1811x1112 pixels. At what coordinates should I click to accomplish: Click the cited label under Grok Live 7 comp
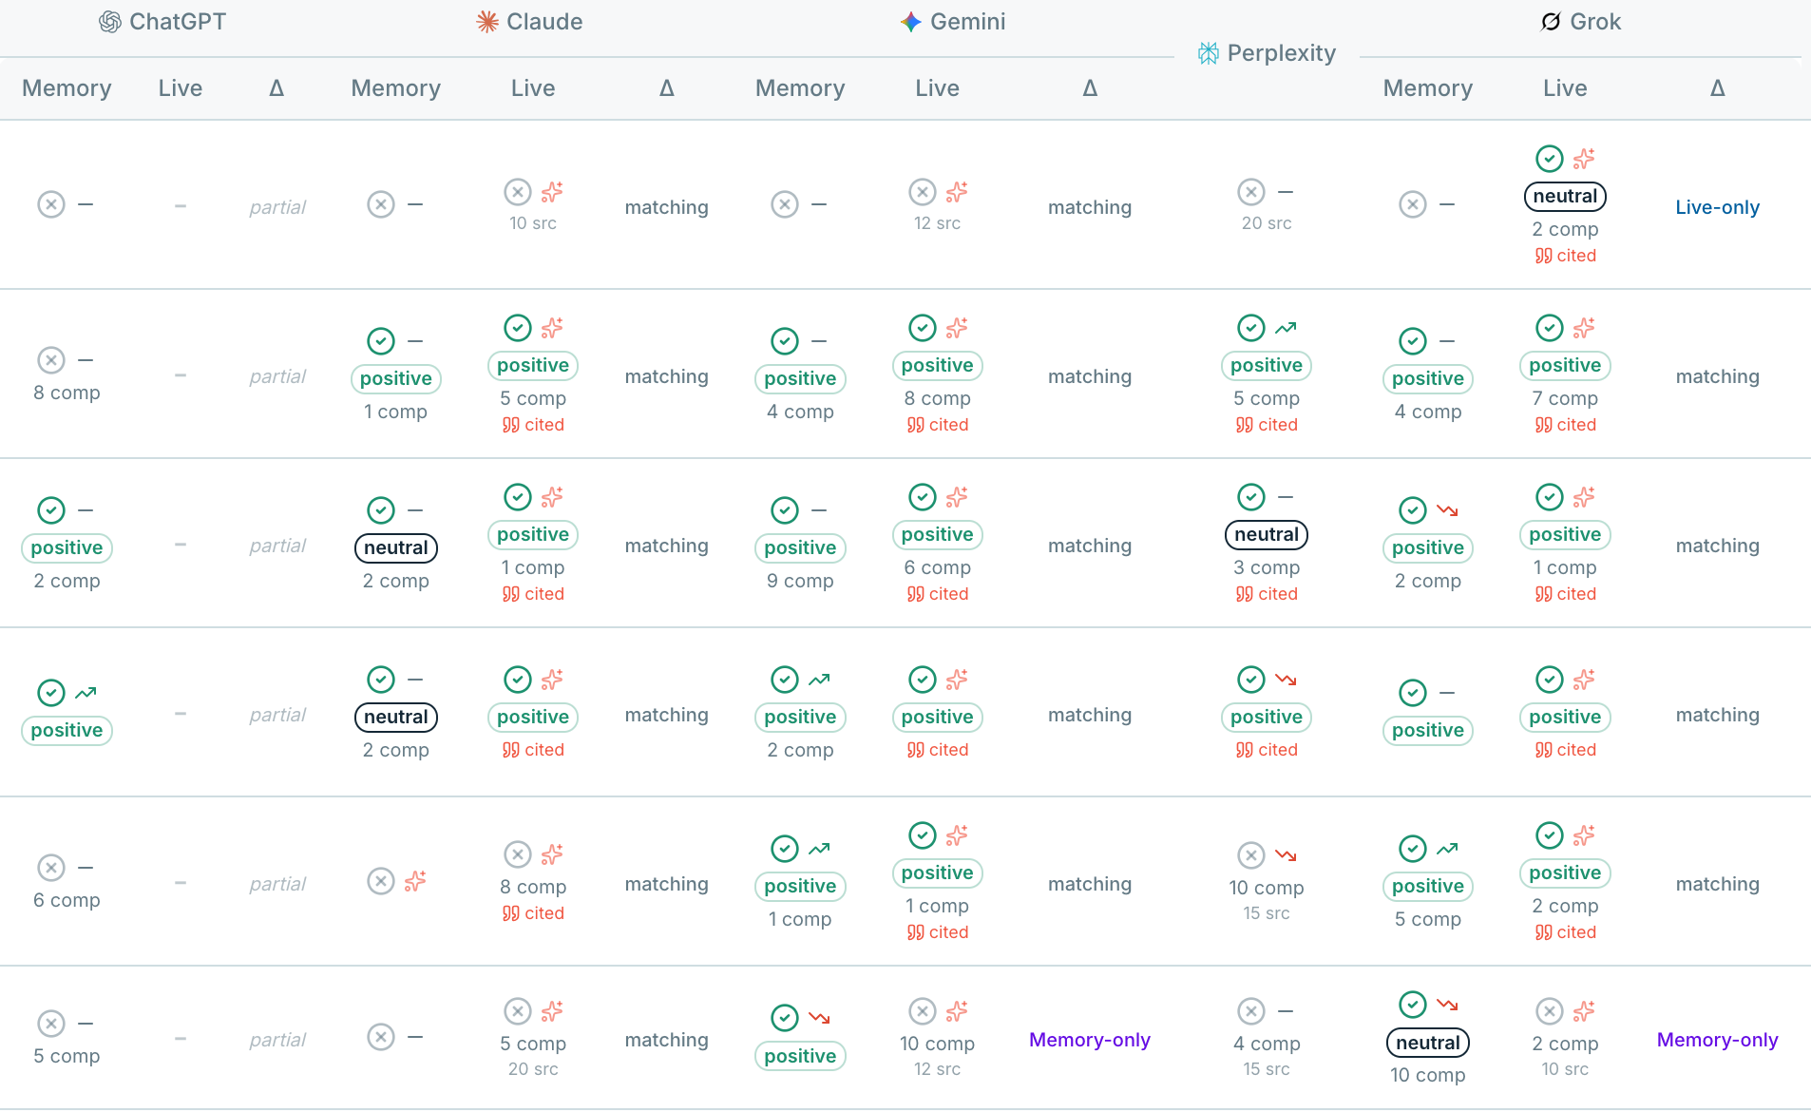[x=1565, y=425]
